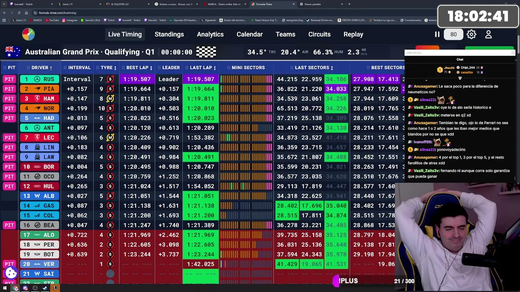This screenshot has height=292, width=520.
Task: Click Russell's soft tyre icon
Action: (x=110, y=79)
